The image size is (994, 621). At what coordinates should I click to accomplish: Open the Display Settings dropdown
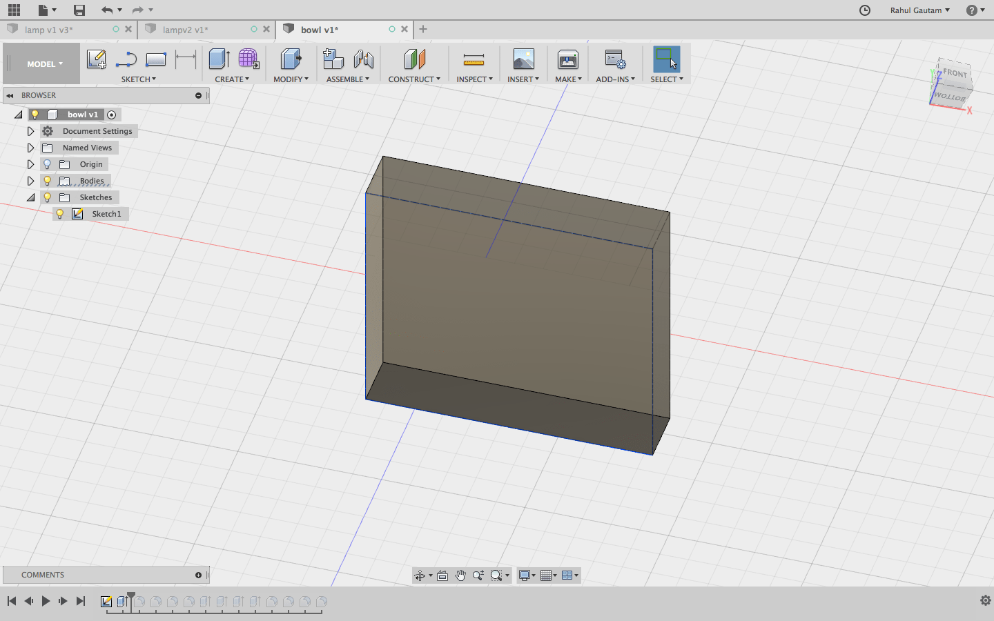[527, 575]
